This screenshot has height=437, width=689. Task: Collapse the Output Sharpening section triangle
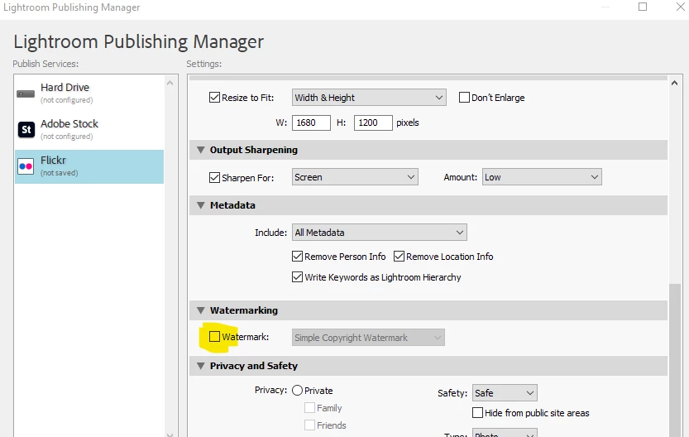click(201, 150)
